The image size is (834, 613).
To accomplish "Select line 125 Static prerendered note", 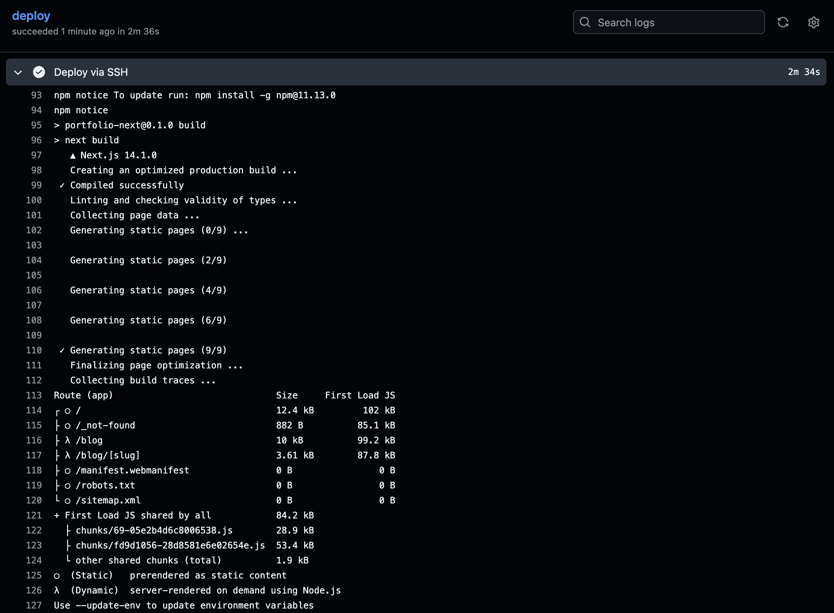I will click(x=171, y=575).
